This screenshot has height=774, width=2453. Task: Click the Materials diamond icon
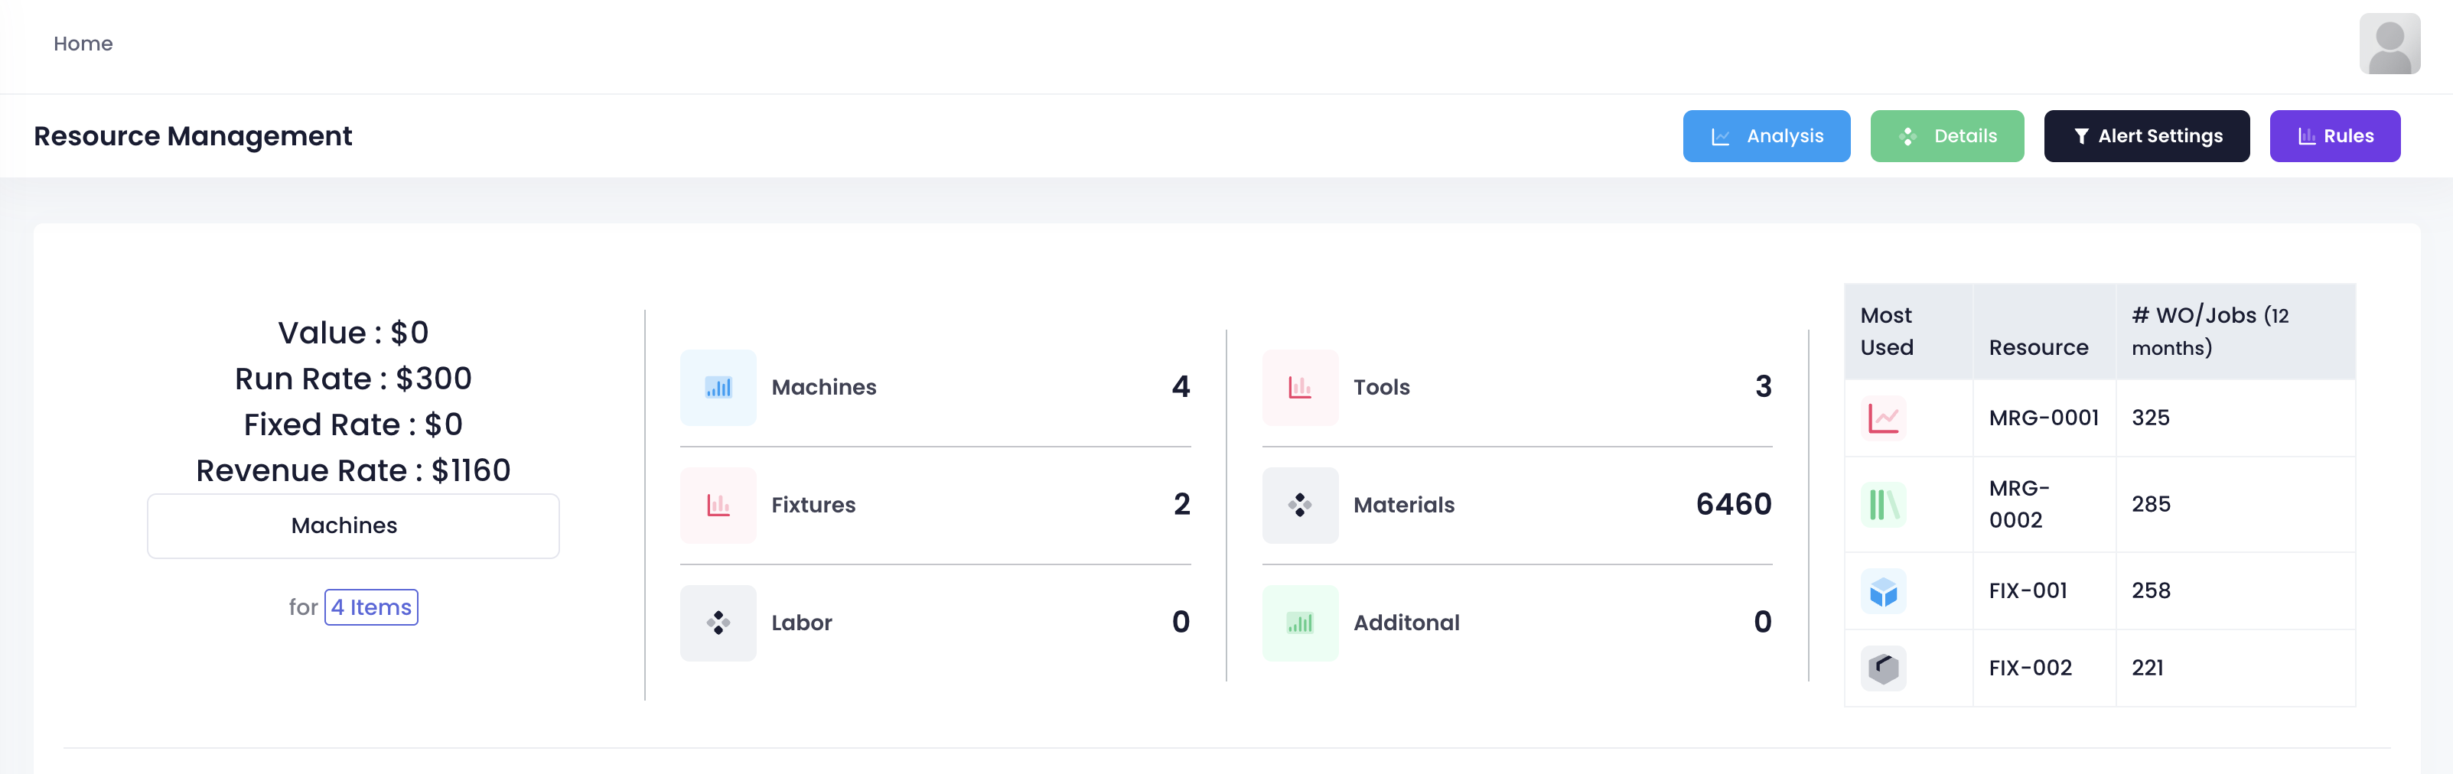tap(1300, 506)
